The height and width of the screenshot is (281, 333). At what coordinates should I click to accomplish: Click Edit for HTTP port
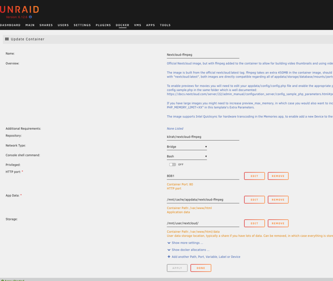(254, 176)
